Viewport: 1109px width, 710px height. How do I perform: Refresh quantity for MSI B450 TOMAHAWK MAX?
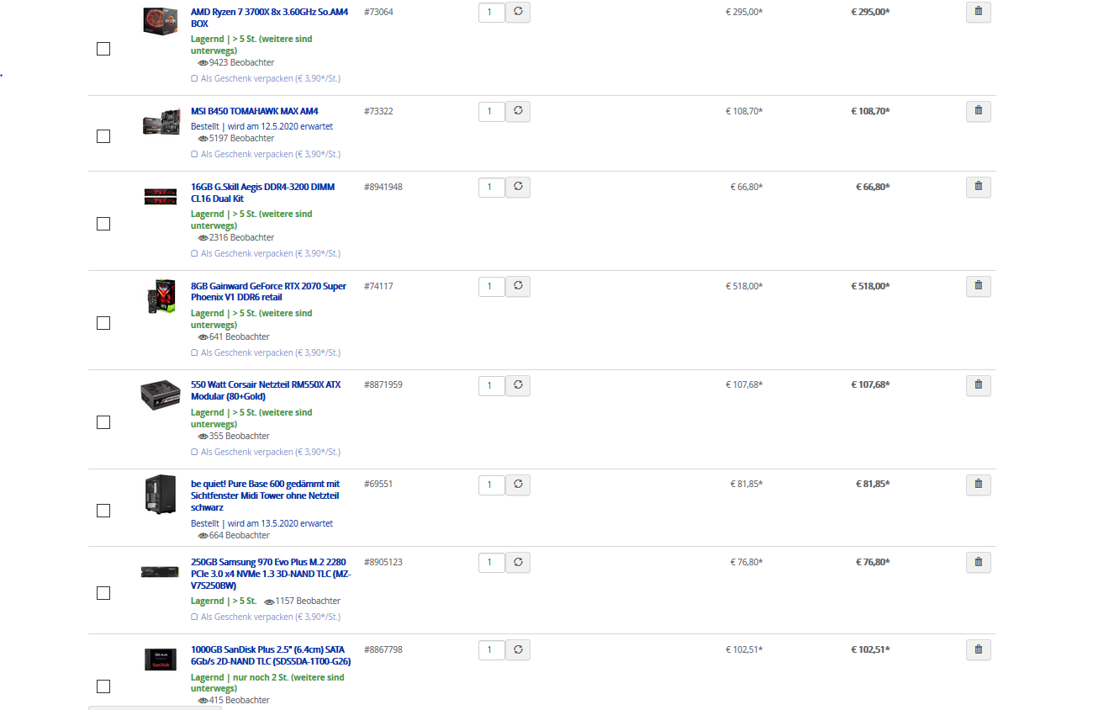tap(518, 111)
